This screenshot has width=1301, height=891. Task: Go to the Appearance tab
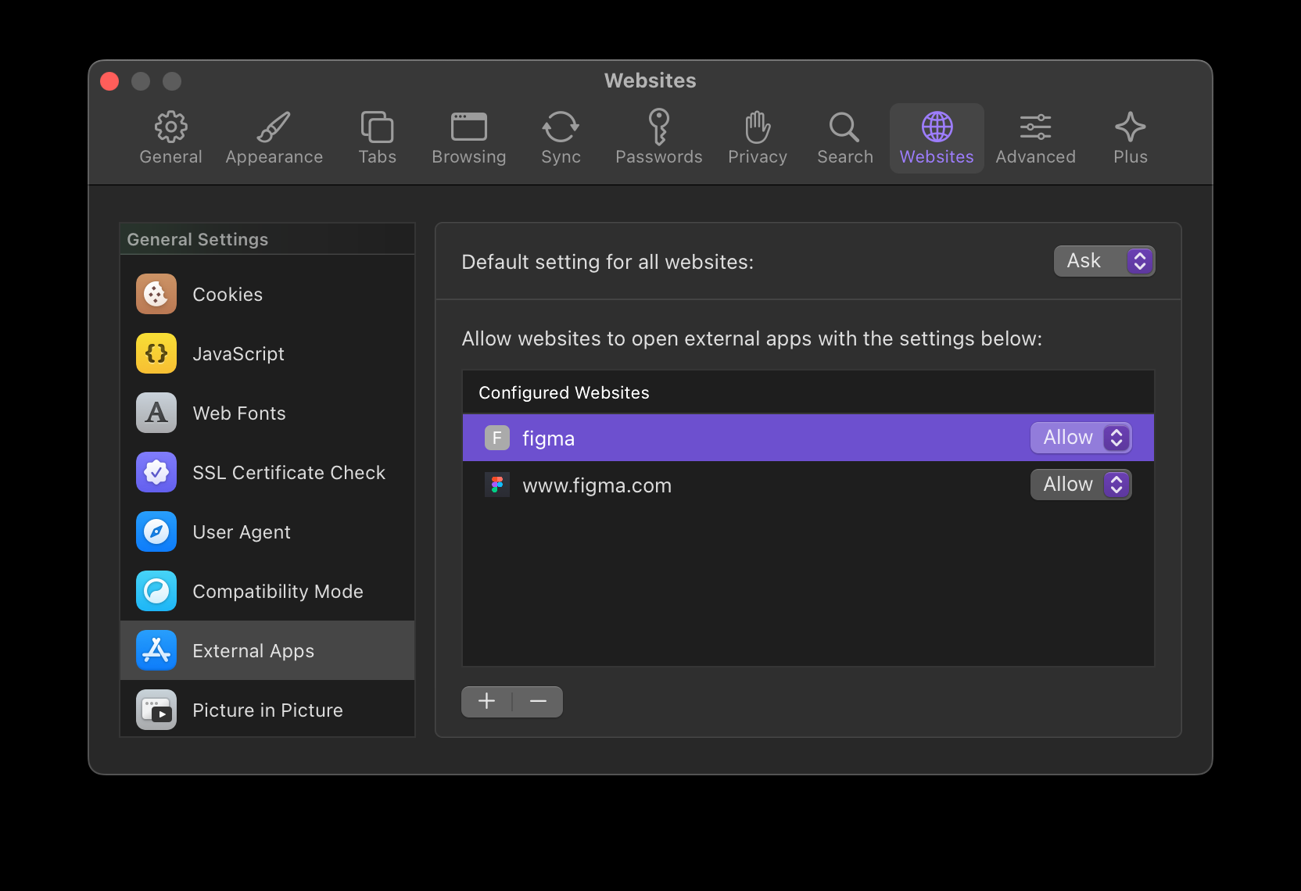coord(274,138)
